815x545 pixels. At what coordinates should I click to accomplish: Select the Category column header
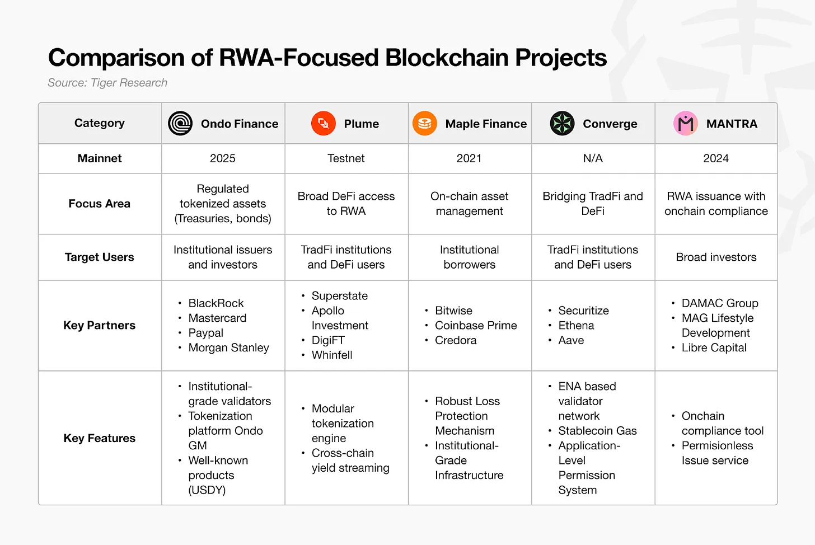100,123
